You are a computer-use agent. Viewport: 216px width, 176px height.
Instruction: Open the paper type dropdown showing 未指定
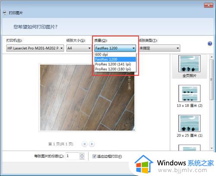159,48
